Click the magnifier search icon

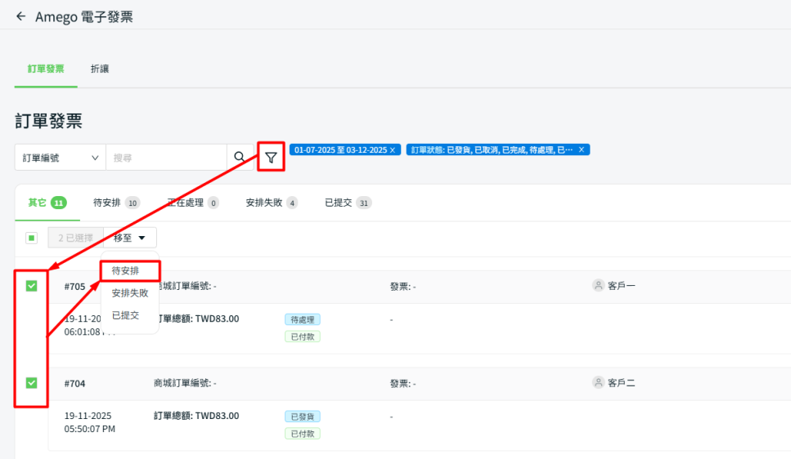click(x=240, y=158)
